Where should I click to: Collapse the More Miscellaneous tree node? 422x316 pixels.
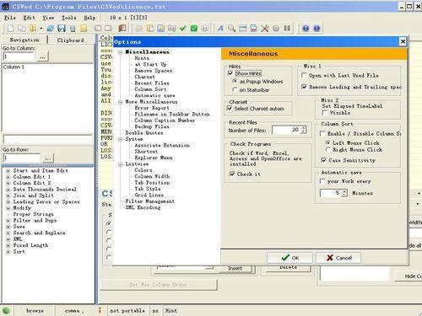(121, 102)
